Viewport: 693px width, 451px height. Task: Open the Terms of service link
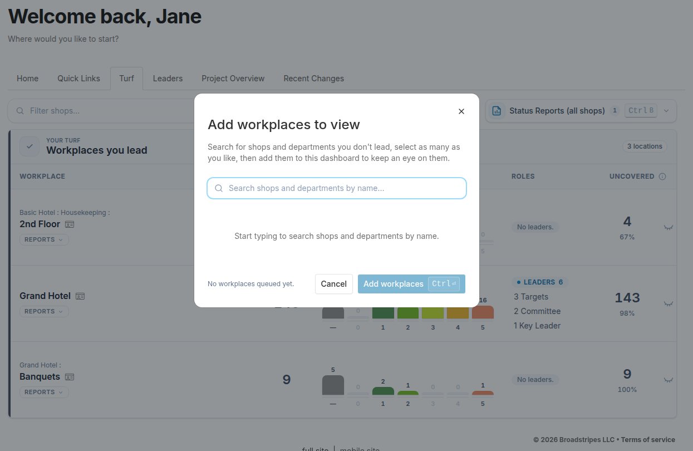click(648, 440)
